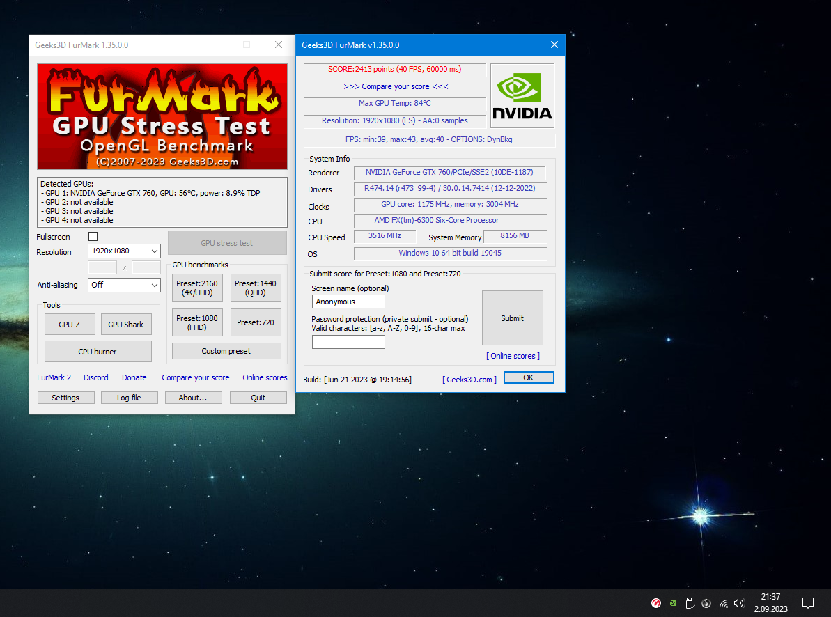
Task: Visit the [ Geeks3D.com ] link
Action: pos(469,380)
